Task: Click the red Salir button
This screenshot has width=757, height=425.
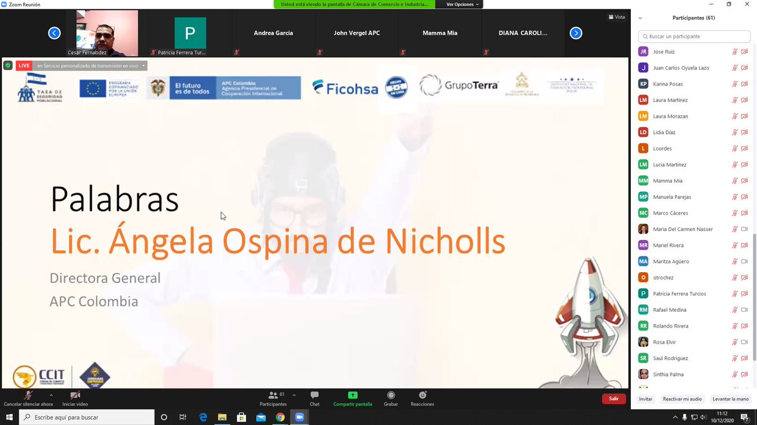Action: tap(614, 399)
